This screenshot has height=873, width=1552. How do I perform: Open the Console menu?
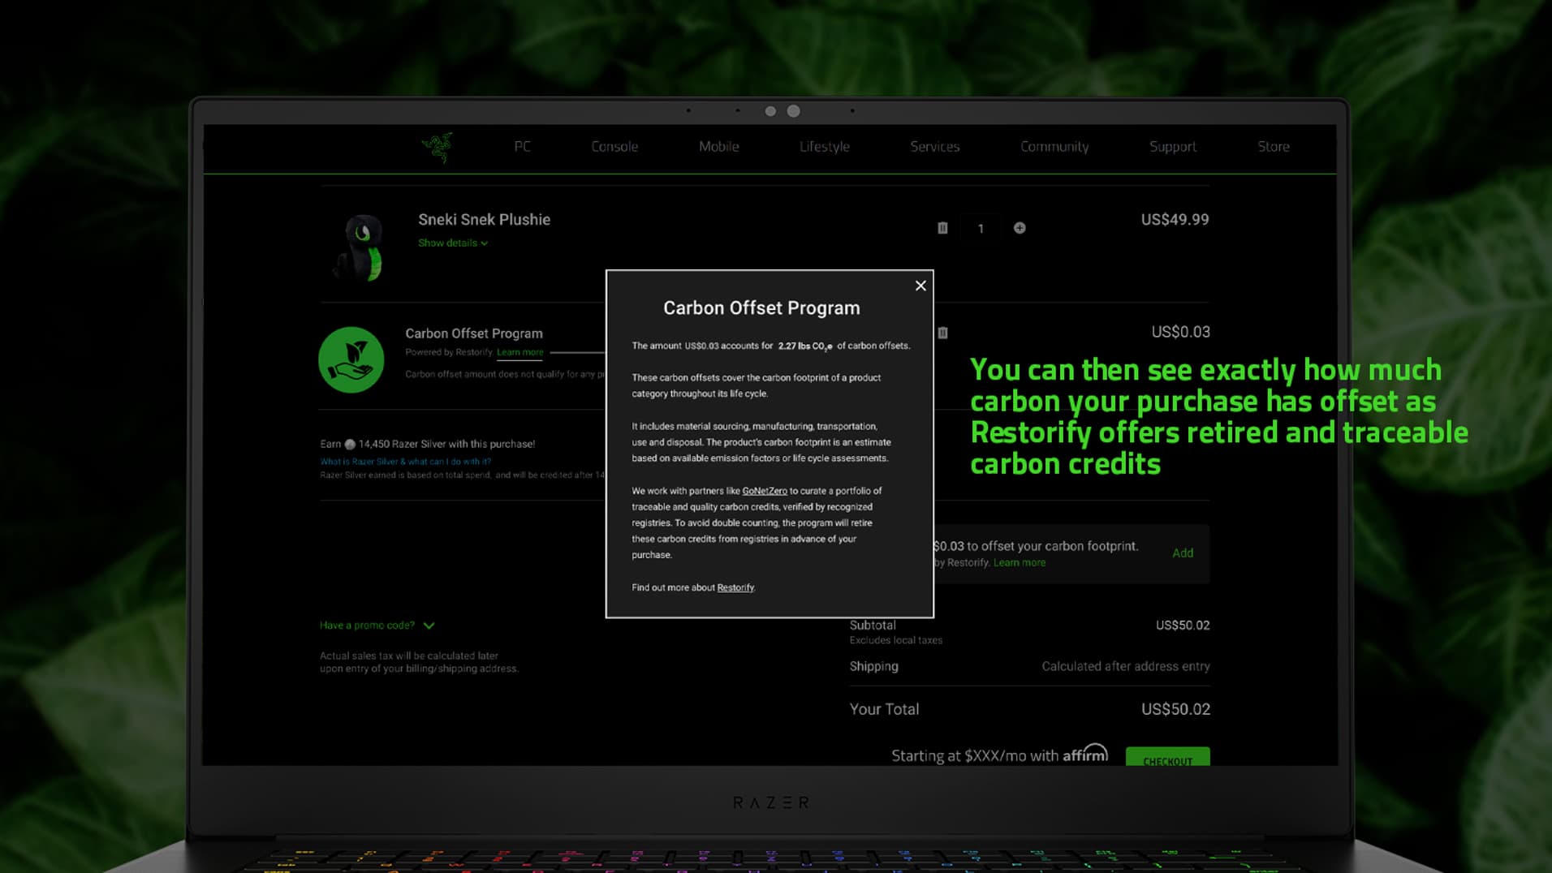click(614, 147)
